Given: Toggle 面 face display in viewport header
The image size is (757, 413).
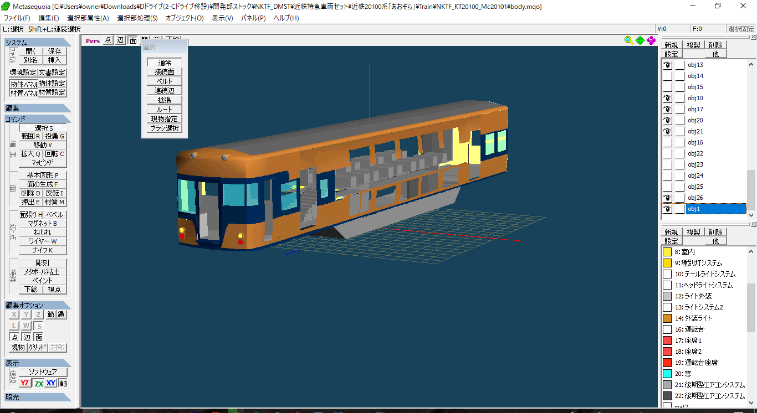Looking at the screenshot, I should 133,40.
